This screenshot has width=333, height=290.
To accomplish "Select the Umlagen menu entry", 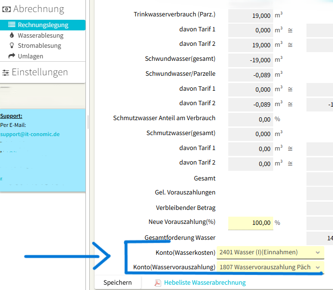I will [x=30, y=56].
